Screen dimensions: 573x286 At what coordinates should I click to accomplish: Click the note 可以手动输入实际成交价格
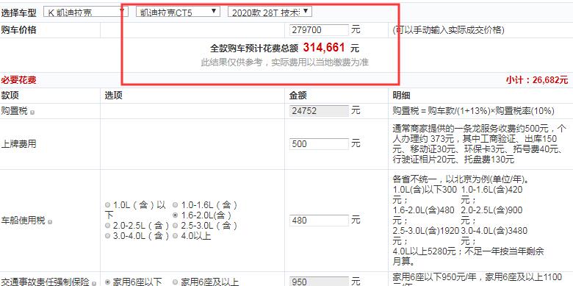pyautogui.click(x=448, y=30)
